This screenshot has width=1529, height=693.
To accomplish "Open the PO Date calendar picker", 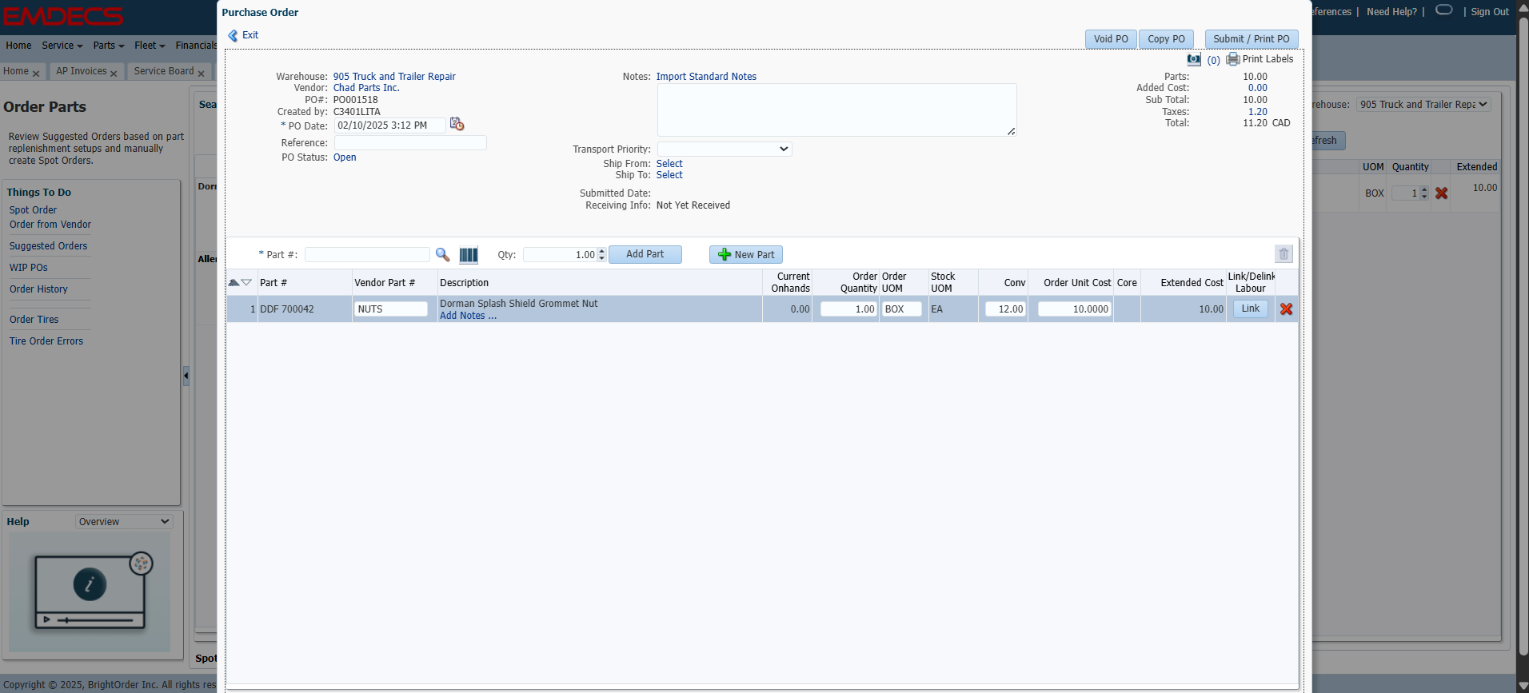I will (457, 124).
